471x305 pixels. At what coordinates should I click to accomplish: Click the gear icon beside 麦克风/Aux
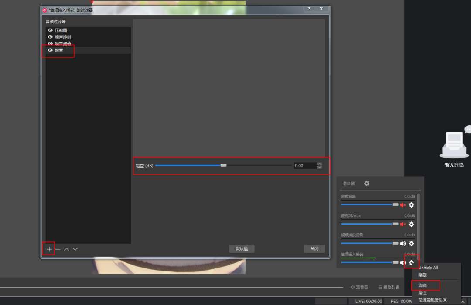411,224
